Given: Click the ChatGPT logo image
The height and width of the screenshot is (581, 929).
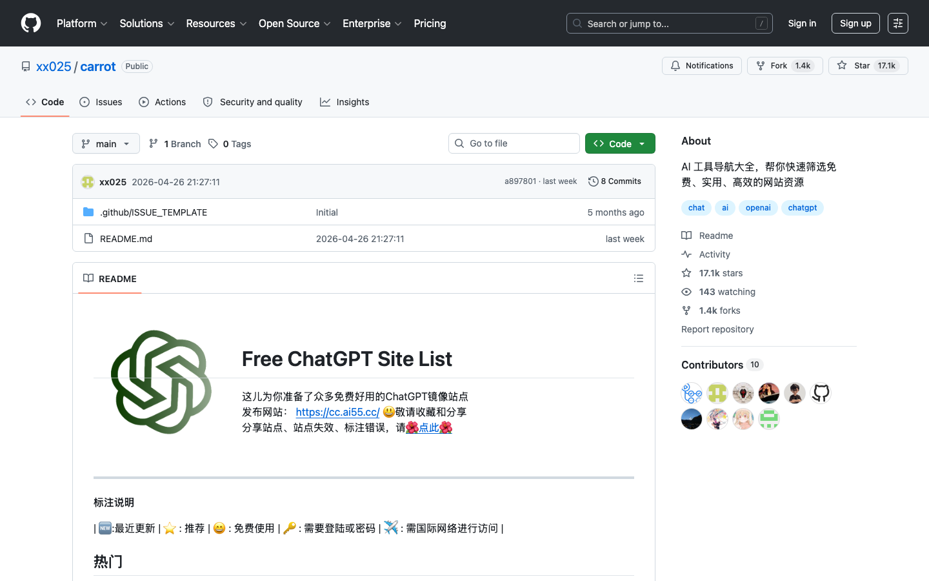Looking at the screenshot, I should coord(161,382).
